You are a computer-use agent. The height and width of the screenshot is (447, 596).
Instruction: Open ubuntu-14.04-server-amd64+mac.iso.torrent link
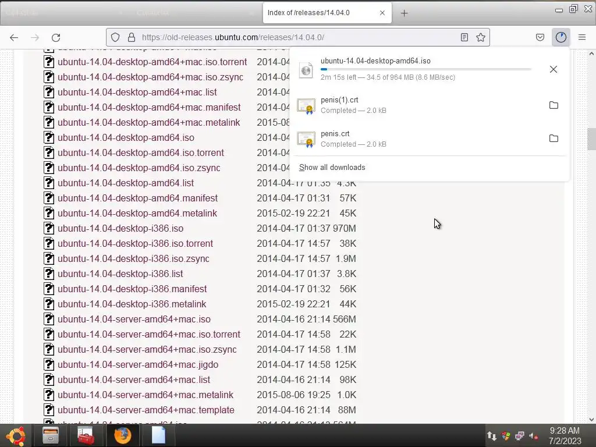[149, 335]
